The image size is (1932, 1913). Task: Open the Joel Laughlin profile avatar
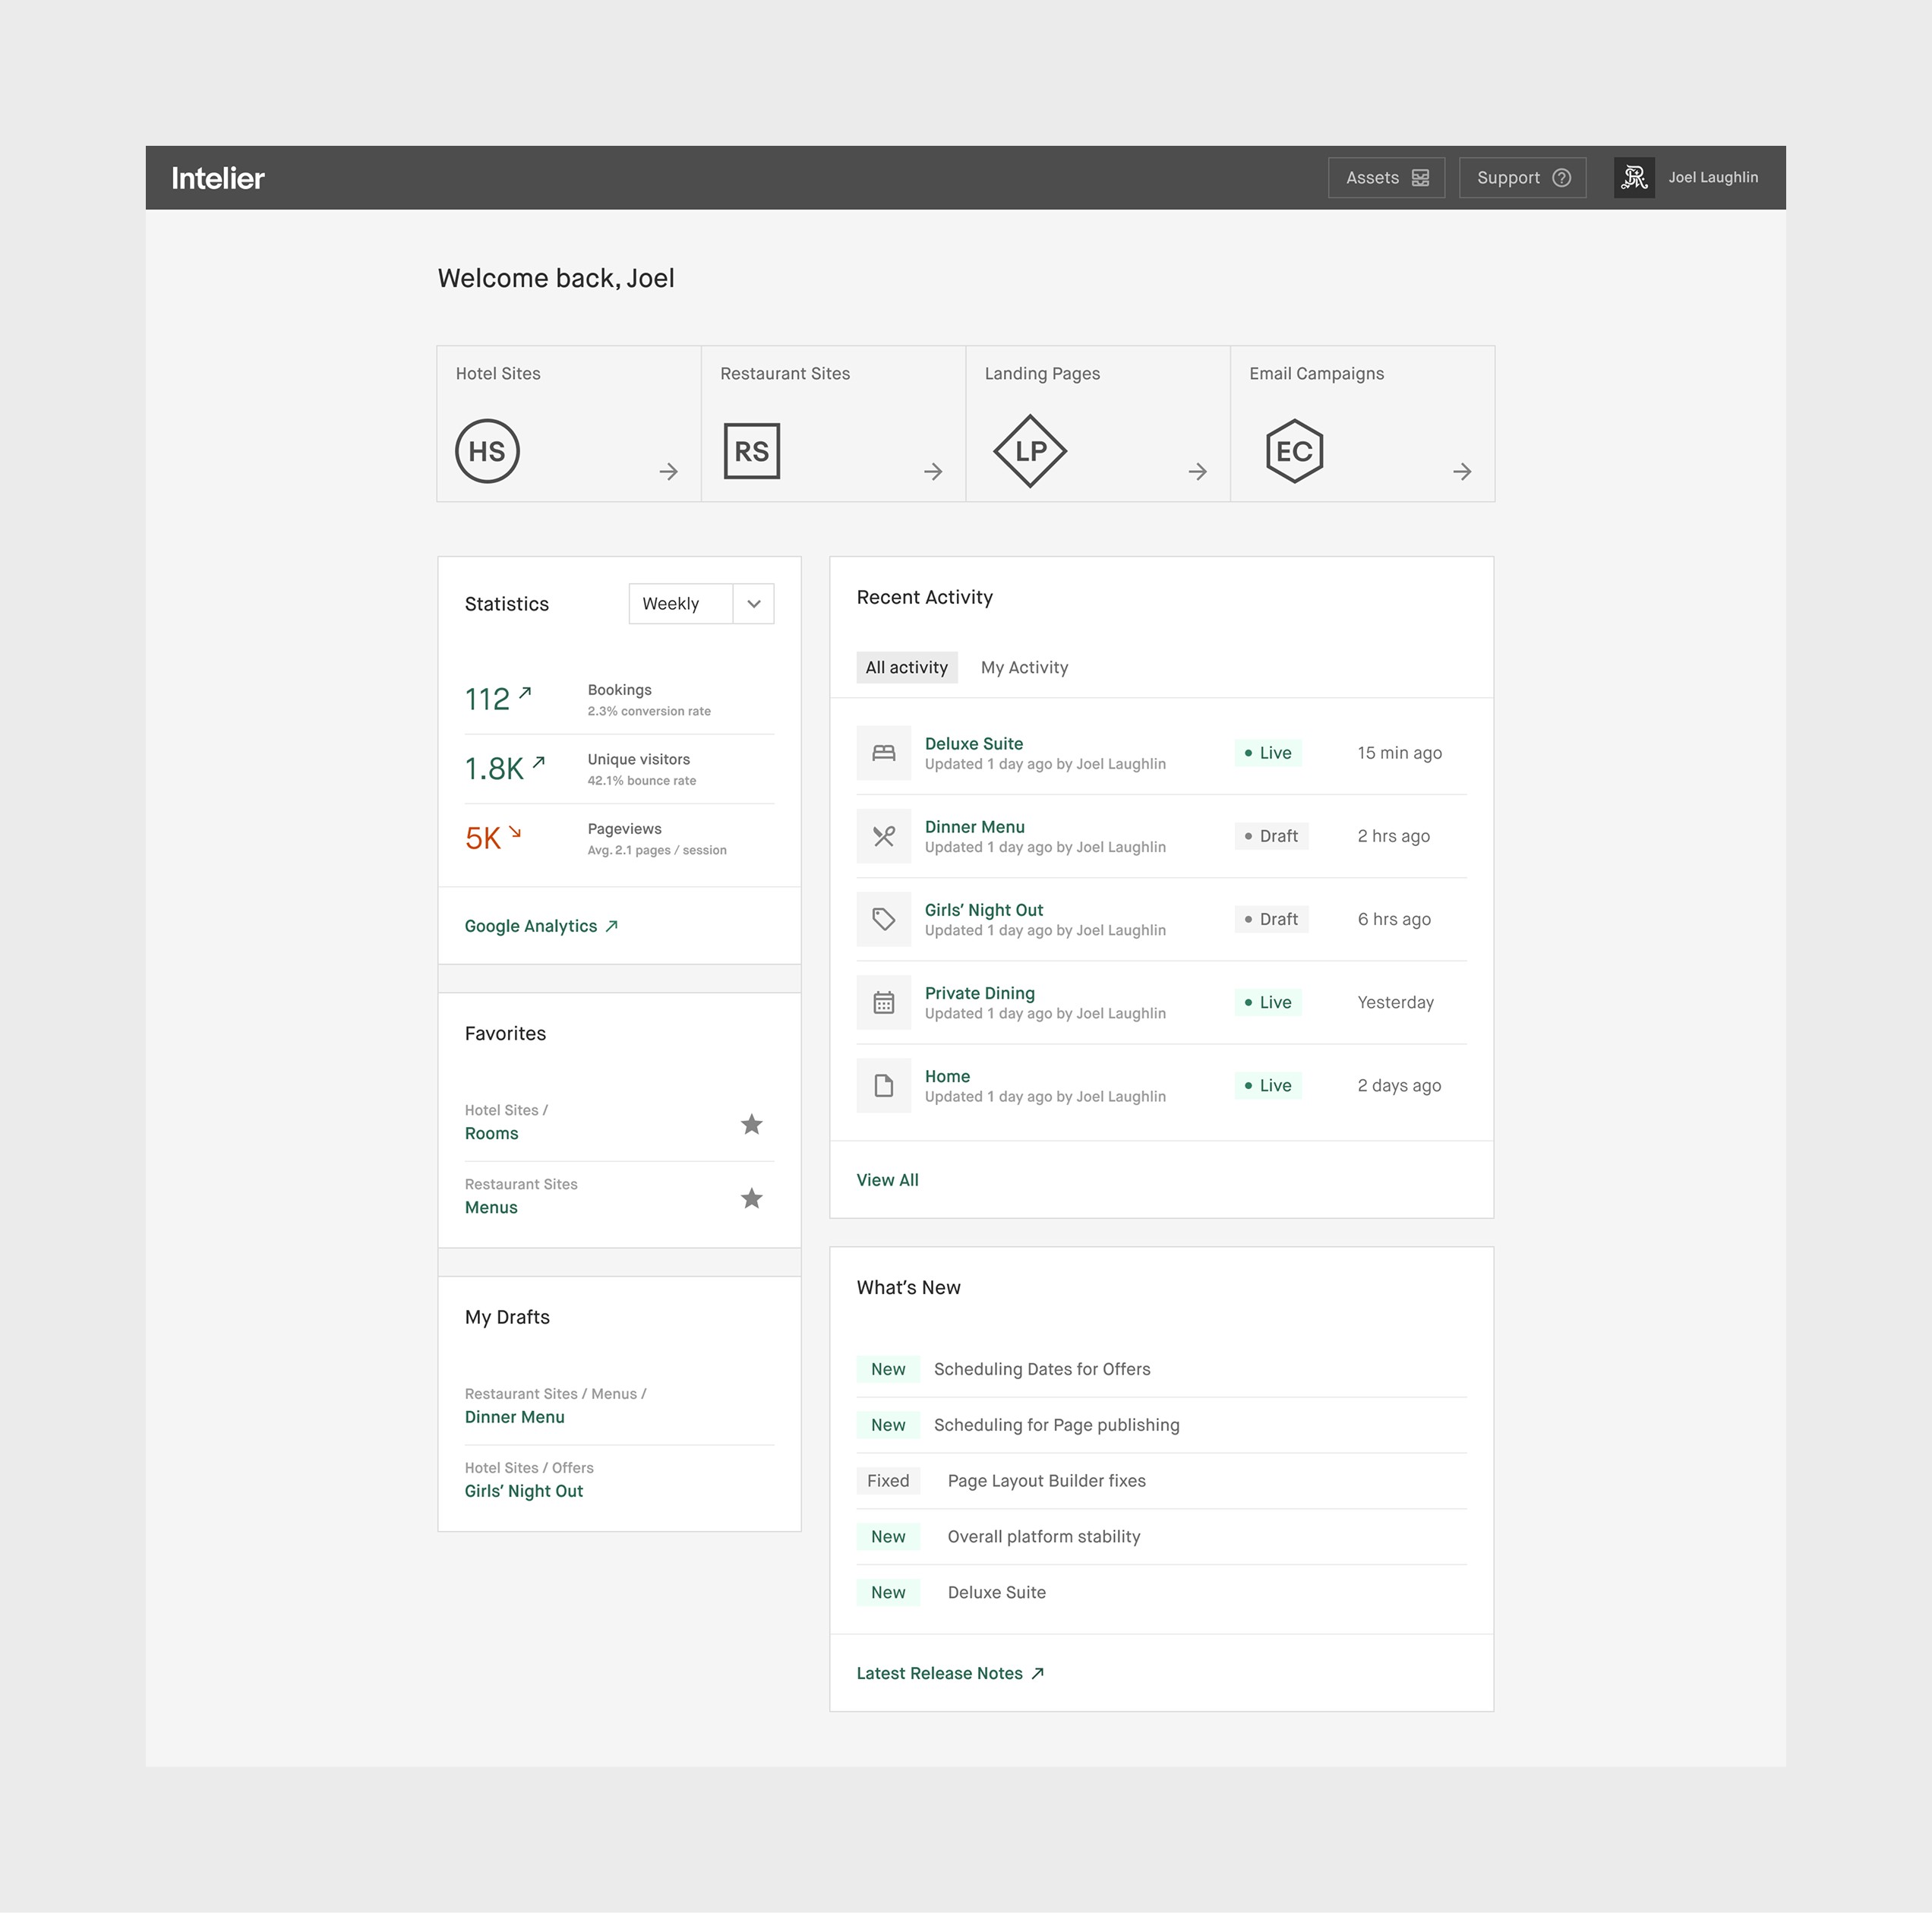(x=1633, y=177)
